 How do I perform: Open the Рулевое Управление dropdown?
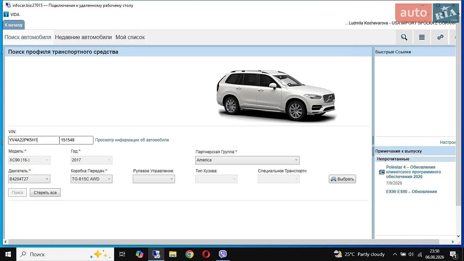coord(154,179)
